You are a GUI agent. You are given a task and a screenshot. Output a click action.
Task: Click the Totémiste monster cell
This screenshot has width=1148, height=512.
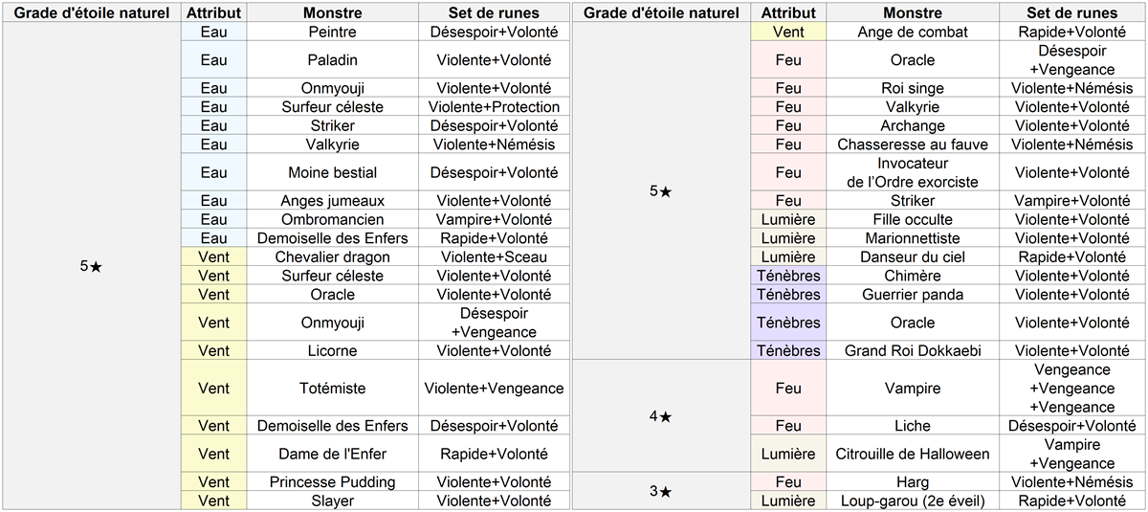point(332,389)
